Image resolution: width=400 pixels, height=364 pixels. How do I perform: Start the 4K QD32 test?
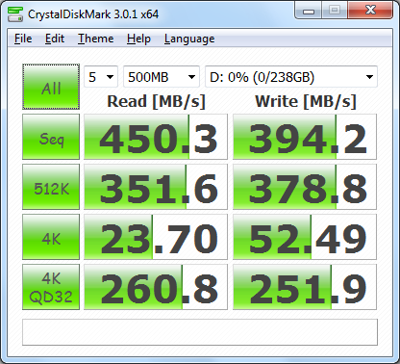point(51,287)
